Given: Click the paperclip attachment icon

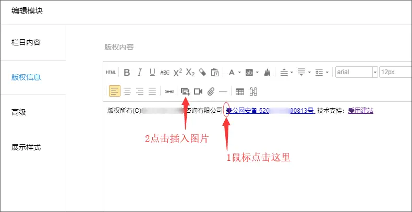Looking at the screenshot, I should coord(211,91).
